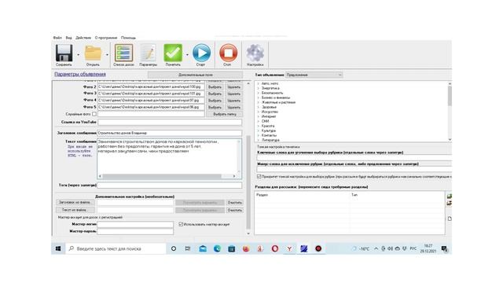This screenshot has width=503, height=283.
Task: Open Настройки using the gear icon
Action: point(255,53)
